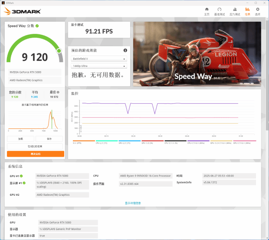
Task: Click the vertical scrollbar on right
Action: click(x=267, y=75)
